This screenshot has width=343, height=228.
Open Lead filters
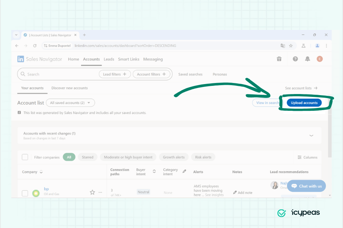pos(115,74)
